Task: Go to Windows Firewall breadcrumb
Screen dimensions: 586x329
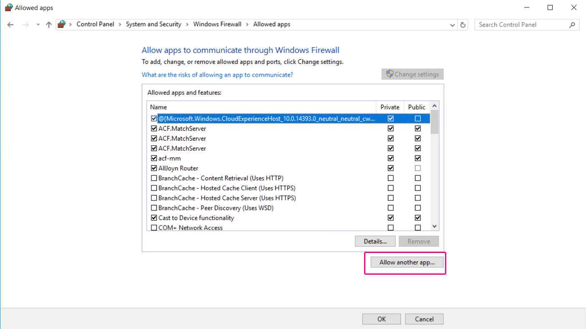Action: click(x=217, y=24)
